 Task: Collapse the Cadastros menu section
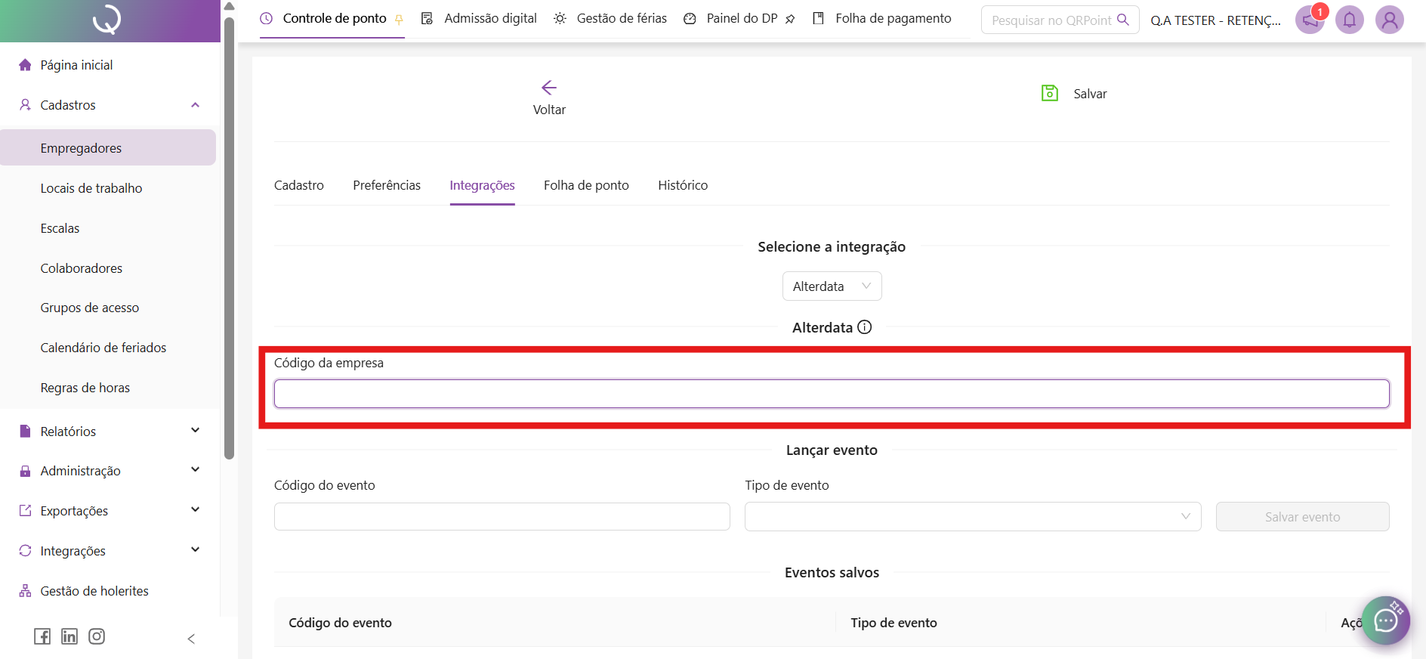[x=195, y=105]
